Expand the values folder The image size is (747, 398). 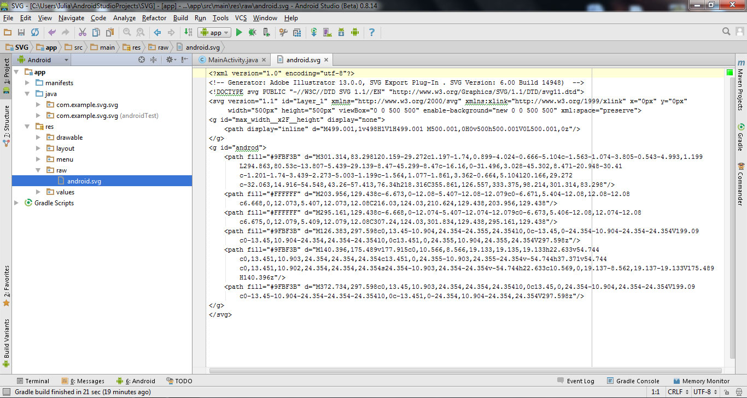[x=38, y=192]
